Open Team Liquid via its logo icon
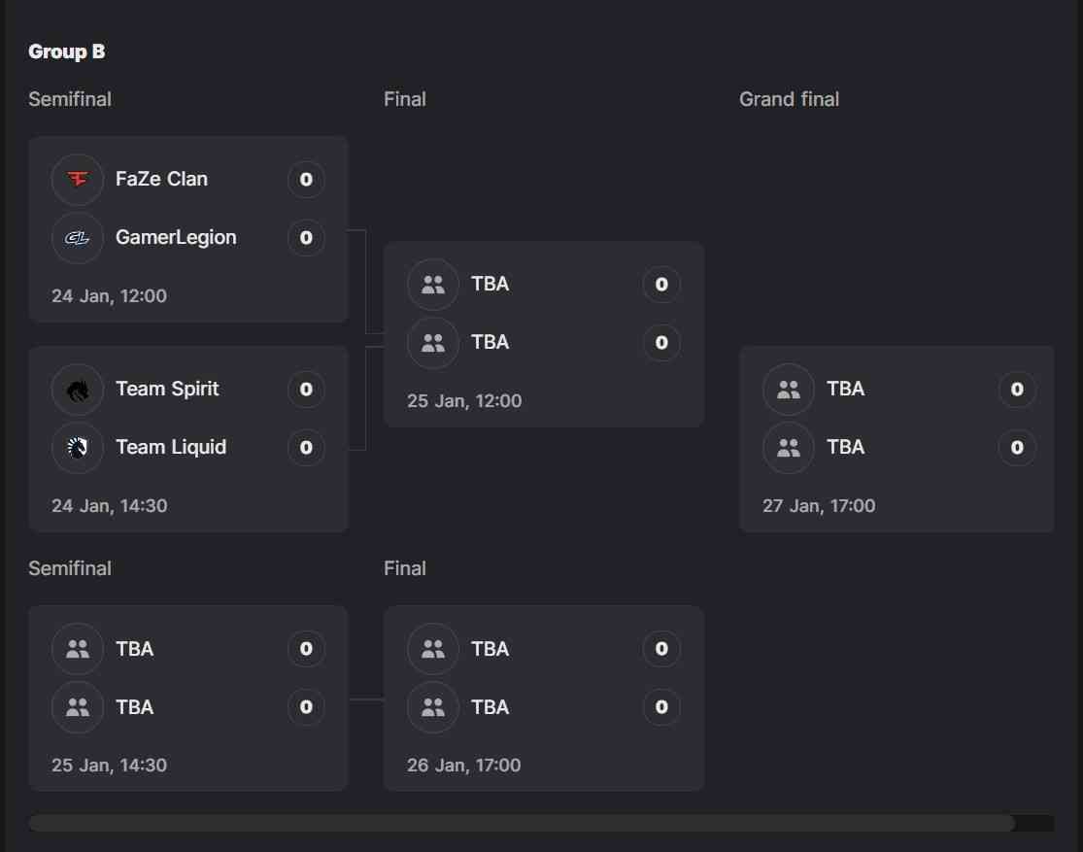 tap(77, 447)
